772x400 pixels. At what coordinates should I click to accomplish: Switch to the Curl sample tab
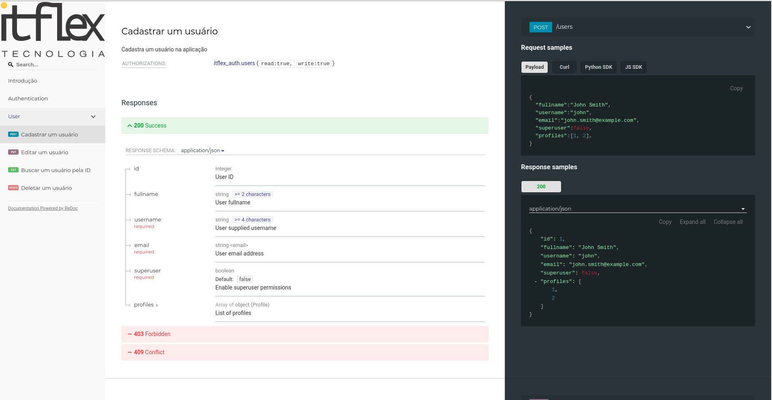564,67
